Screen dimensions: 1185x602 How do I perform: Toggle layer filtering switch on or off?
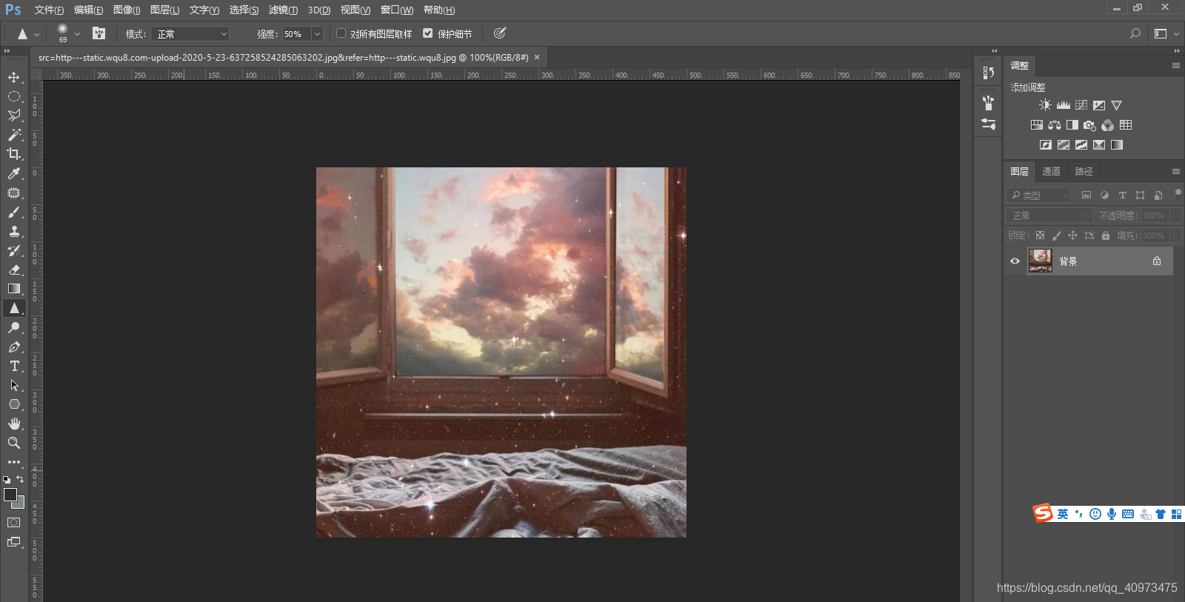1178,194
